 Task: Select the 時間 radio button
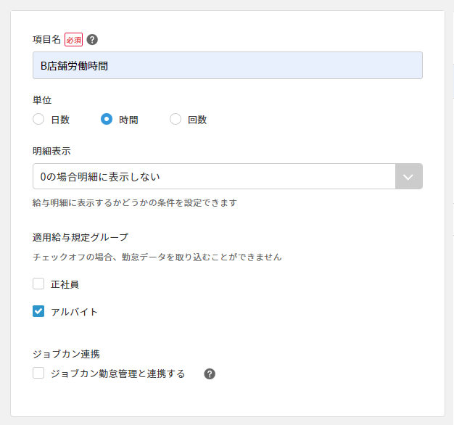click(x=107, y=120)
